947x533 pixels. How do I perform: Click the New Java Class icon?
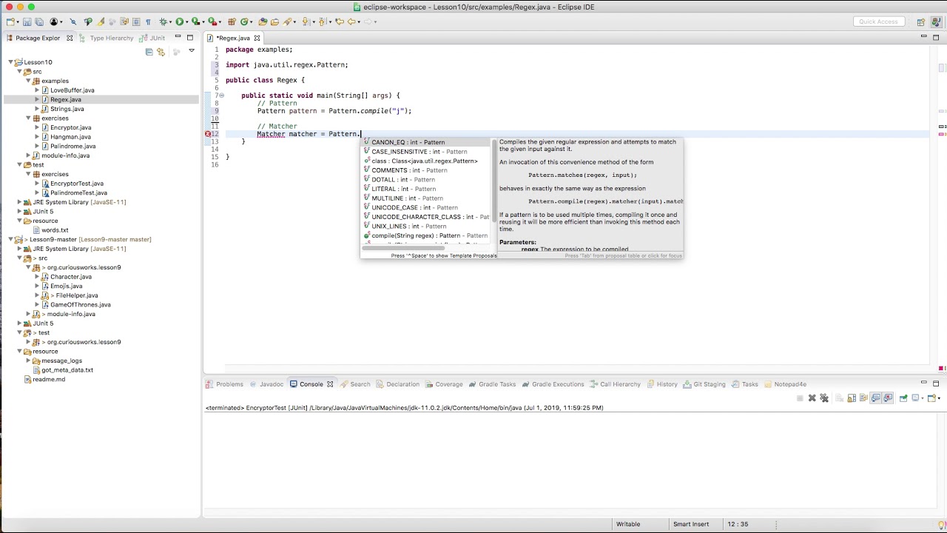[x=244, y=21]
